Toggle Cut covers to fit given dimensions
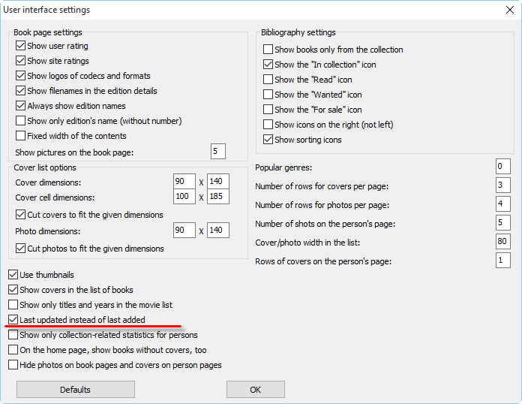This screenshot has height=404, width=522. [21, 215]
